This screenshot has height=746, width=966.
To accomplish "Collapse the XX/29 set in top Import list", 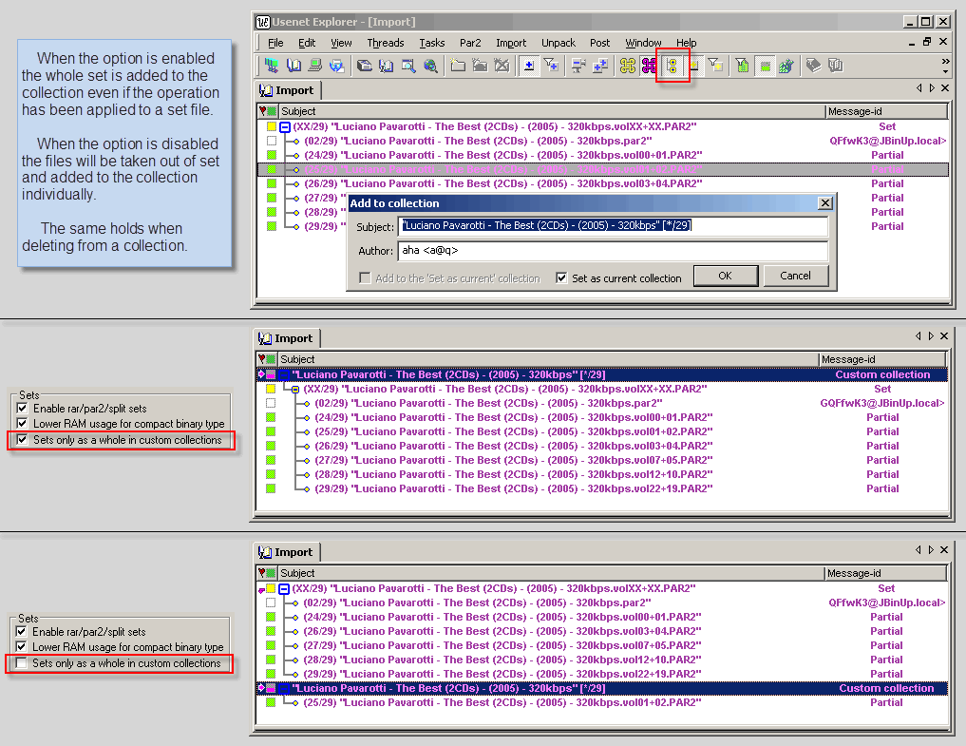I will tap(284, 126).
